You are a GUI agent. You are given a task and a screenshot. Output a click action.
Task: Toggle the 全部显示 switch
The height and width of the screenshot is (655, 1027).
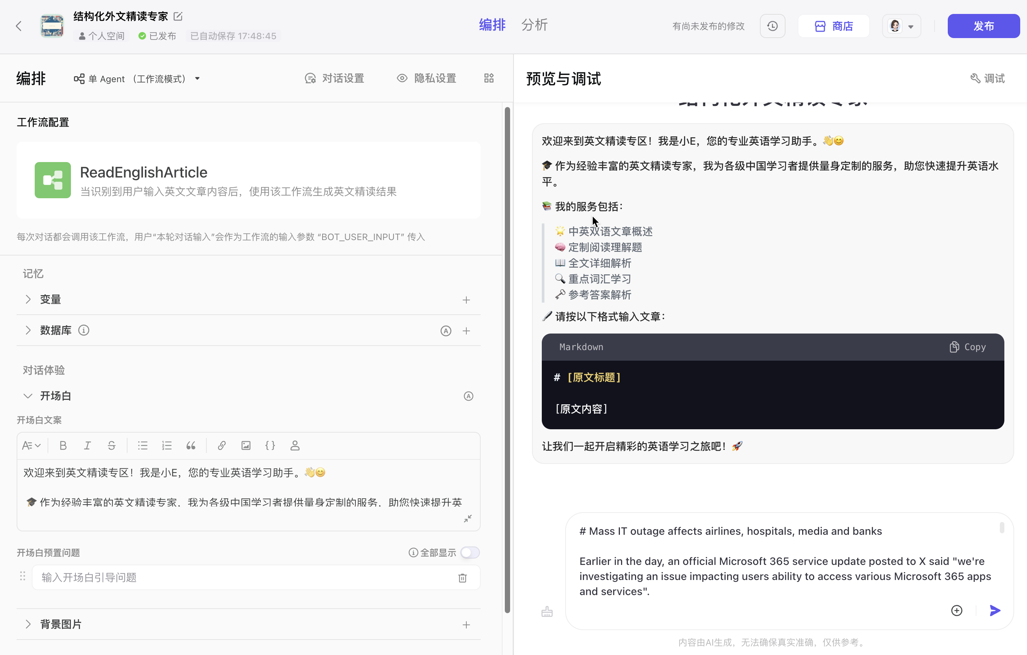tap(470, 552)
